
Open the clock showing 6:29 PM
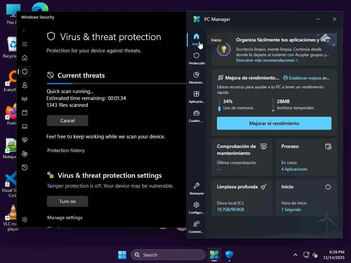coord(334,255)
